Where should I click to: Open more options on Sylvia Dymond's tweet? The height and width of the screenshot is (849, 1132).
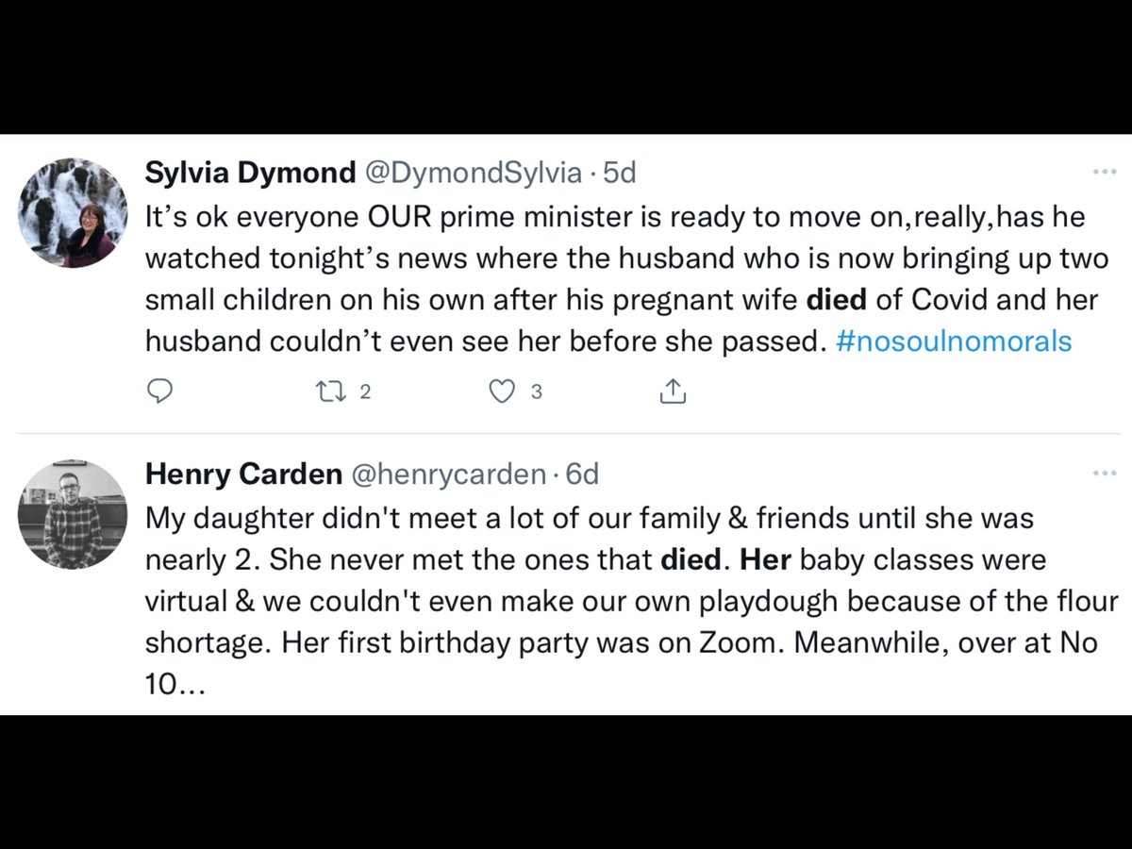click(1104, 173)
